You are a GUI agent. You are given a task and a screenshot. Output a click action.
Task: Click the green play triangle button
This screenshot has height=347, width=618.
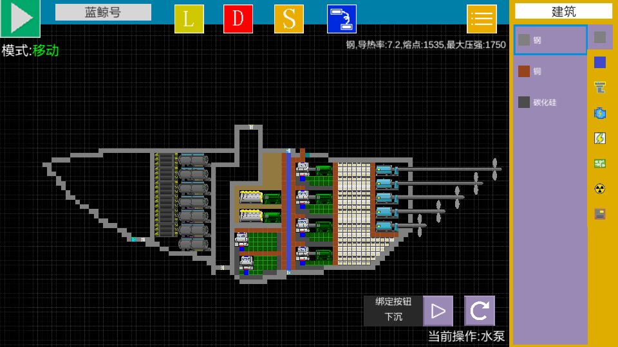coord(20,18)
